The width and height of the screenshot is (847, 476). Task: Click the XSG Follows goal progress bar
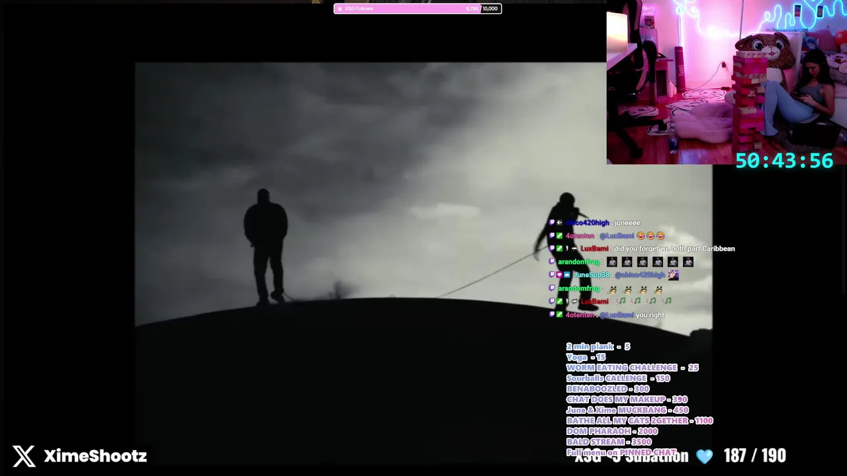tap(418, 9)
